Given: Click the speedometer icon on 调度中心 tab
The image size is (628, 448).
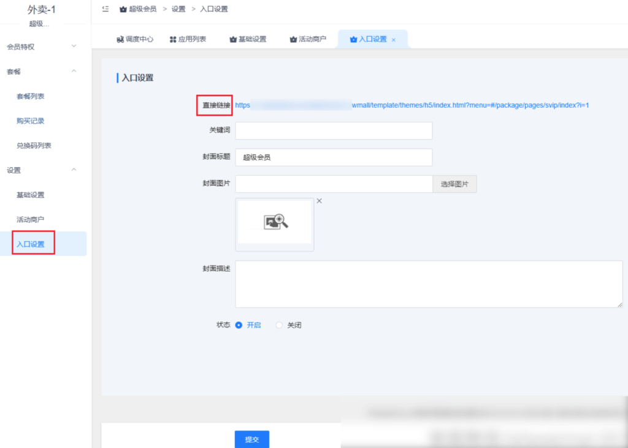Looking at the screenshot, I should 121,38.
